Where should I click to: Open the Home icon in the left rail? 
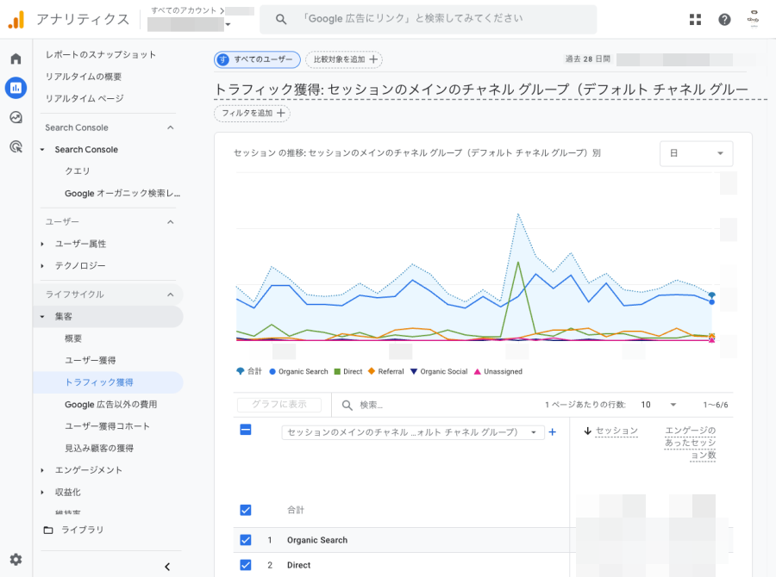point(16,59)
